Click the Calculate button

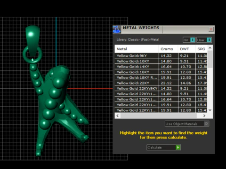coord(163,147)
